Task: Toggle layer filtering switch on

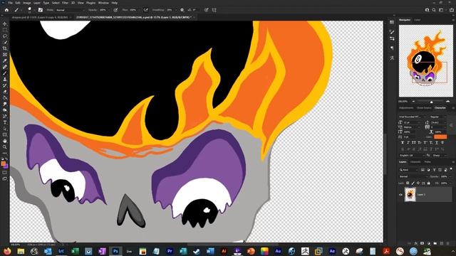Action: pyautogui.click(x=451, y=169)
